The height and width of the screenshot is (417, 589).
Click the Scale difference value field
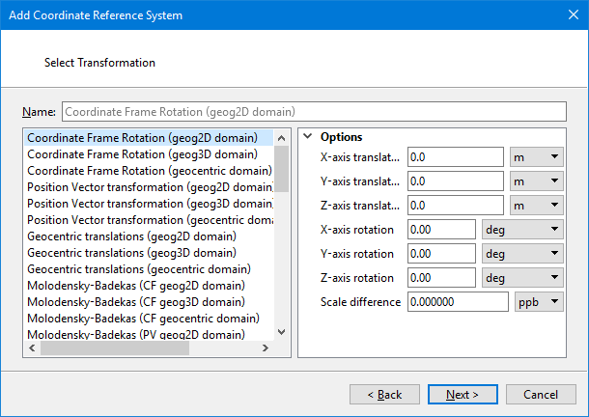[x=458, y=302]
